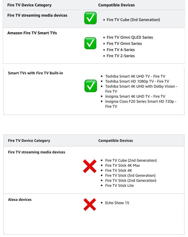
Task: Click the green checkmark in Amazon Fire TV Smart TVs row
Action: pyautogui.click(x=90, y=43)
